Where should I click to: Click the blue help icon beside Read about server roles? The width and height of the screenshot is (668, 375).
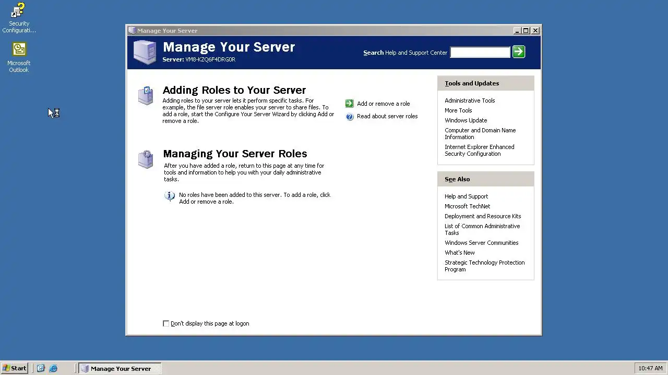tap(350, 117)
